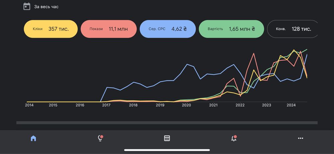The width and height of the screenshot is (334, 154).
Task: Select the 2020 label on chart axis
Action: (x=186, y=105)
